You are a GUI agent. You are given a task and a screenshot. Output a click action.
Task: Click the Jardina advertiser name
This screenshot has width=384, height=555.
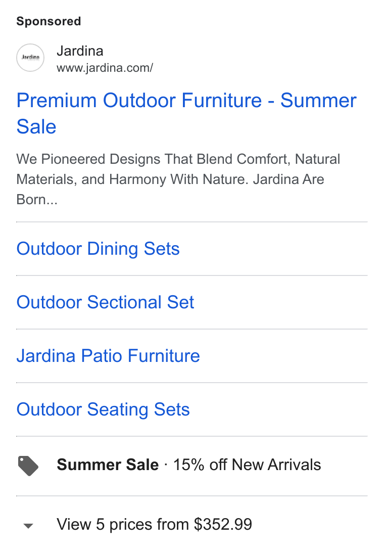[80, 51]
